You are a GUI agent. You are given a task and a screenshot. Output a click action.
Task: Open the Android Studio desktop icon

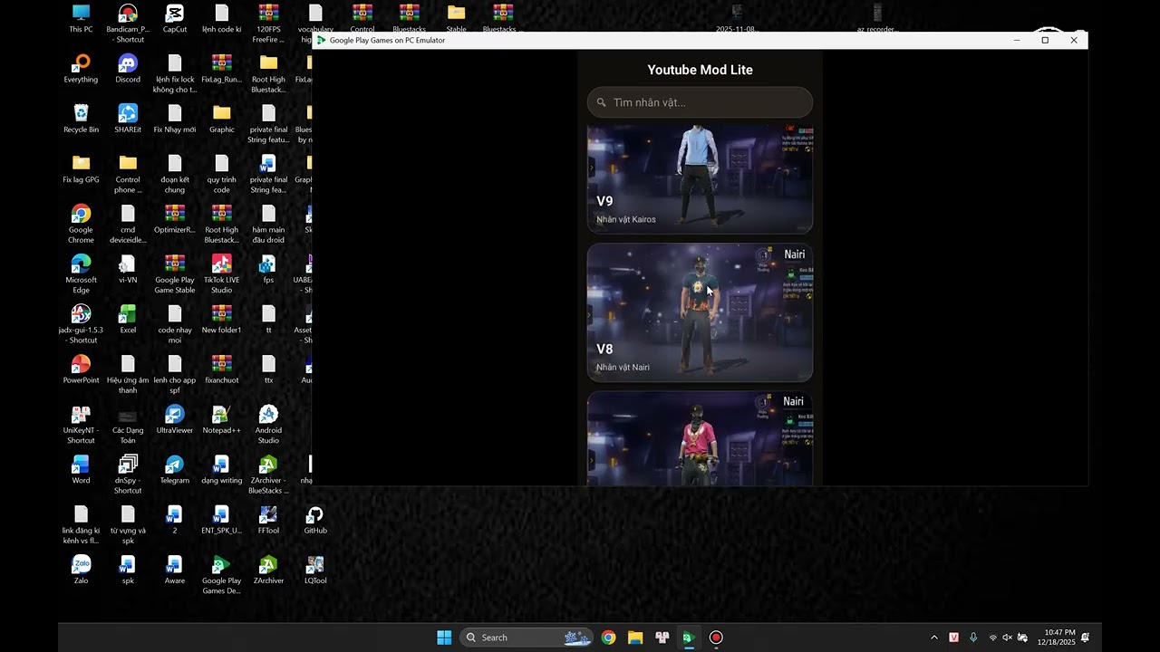(268, 424)
